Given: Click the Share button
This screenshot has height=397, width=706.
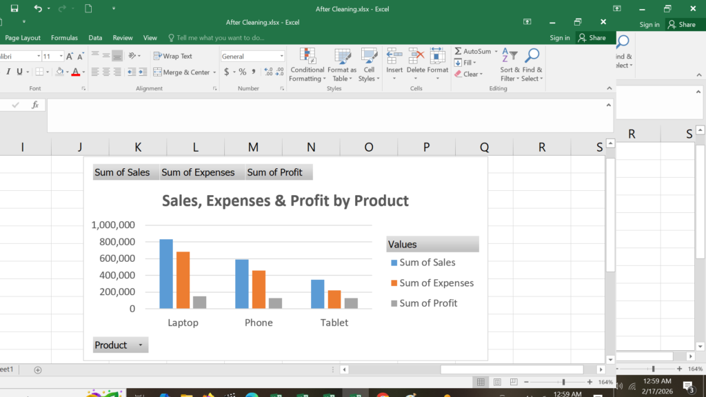Looking at the screenshot, I should click(592, 38).
